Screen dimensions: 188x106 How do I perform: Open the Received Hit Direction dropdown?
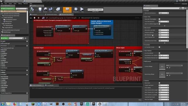(164, 13)
